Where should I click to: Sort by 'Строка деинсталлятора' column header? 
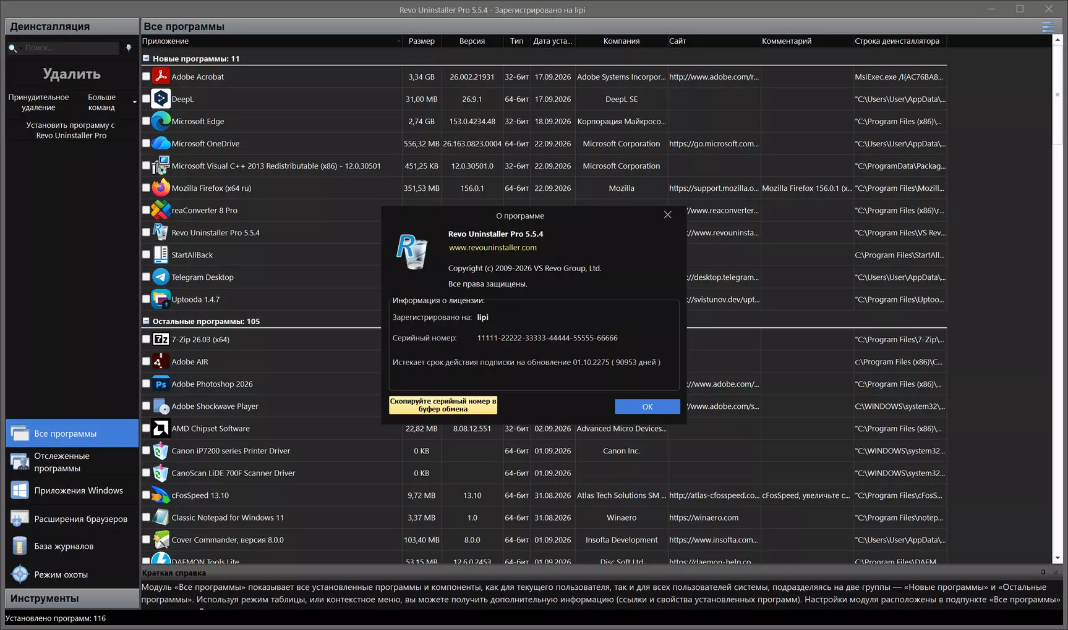click(x=900, y=41)
